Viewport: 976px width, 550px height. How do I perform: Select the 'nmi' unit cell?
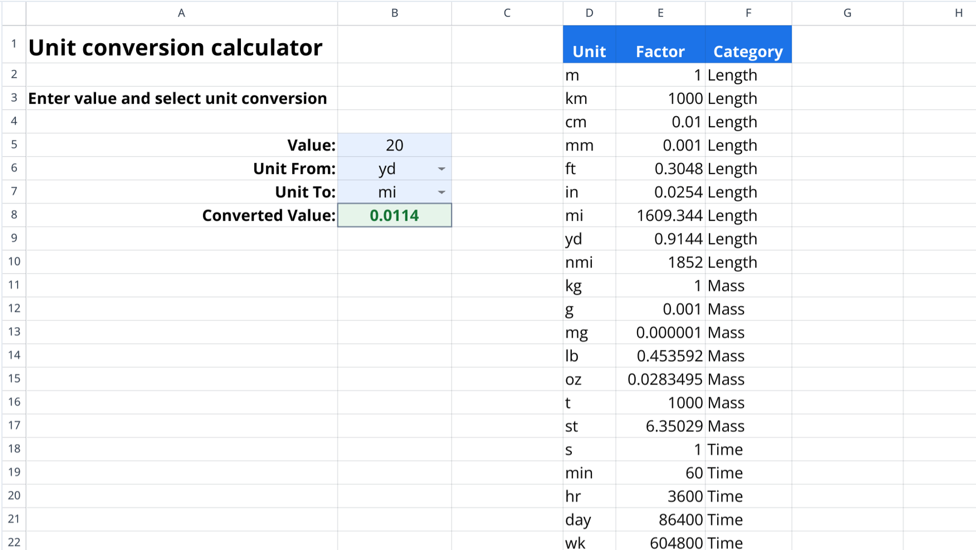tap(589, 262)
